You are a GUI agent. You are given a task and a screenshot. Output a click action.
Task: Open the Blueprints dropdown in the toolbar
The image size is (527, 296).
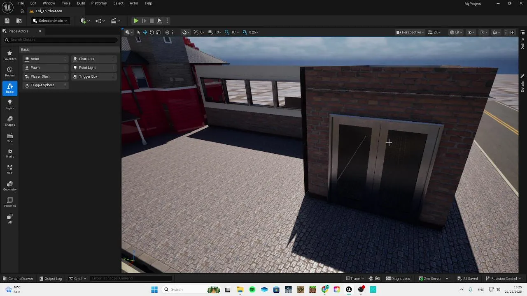100,21
